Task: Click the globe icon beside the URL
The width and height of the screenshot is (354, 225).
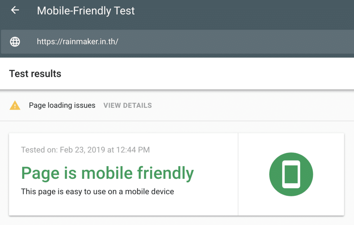Action: click(15, 42)
